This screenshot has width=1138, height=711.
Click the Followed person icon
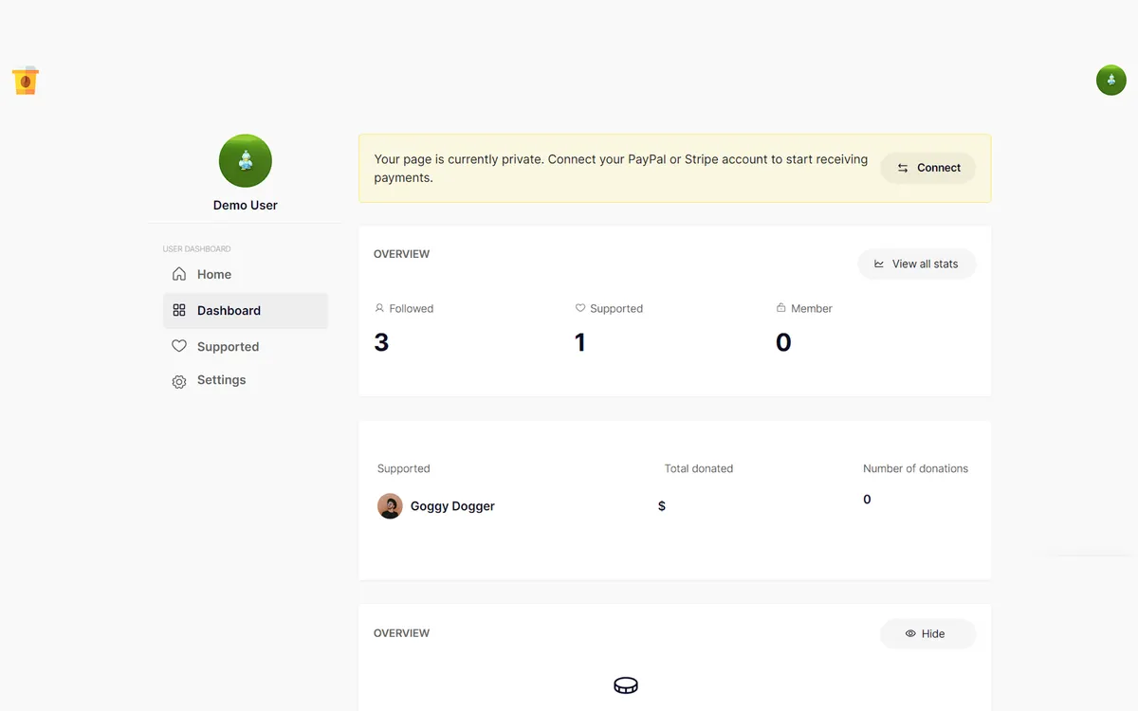pos(379,308)
